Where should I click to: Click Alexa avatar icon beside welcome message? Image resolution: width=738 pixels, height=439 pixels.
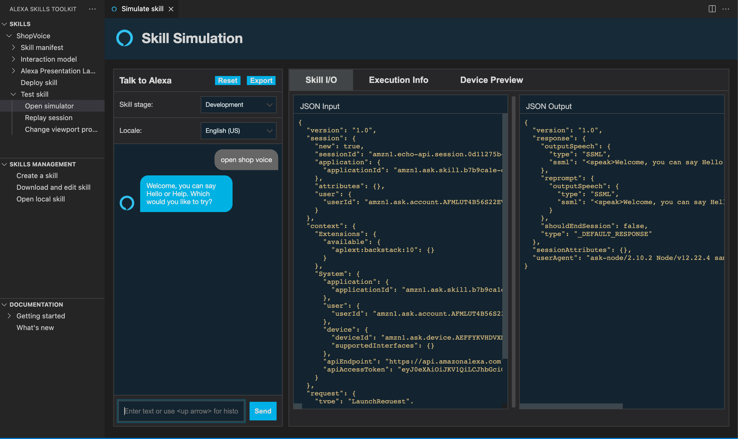(127, 203)
